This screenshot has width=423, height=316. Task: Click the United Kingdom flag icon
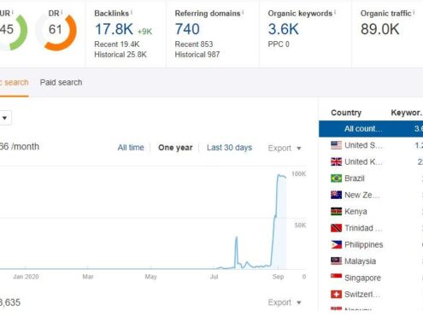point(336,161)
